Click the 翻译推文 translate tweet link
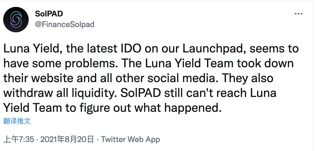Image resolution: width=318 pixels, height=151 pixels. coord(17,121)
